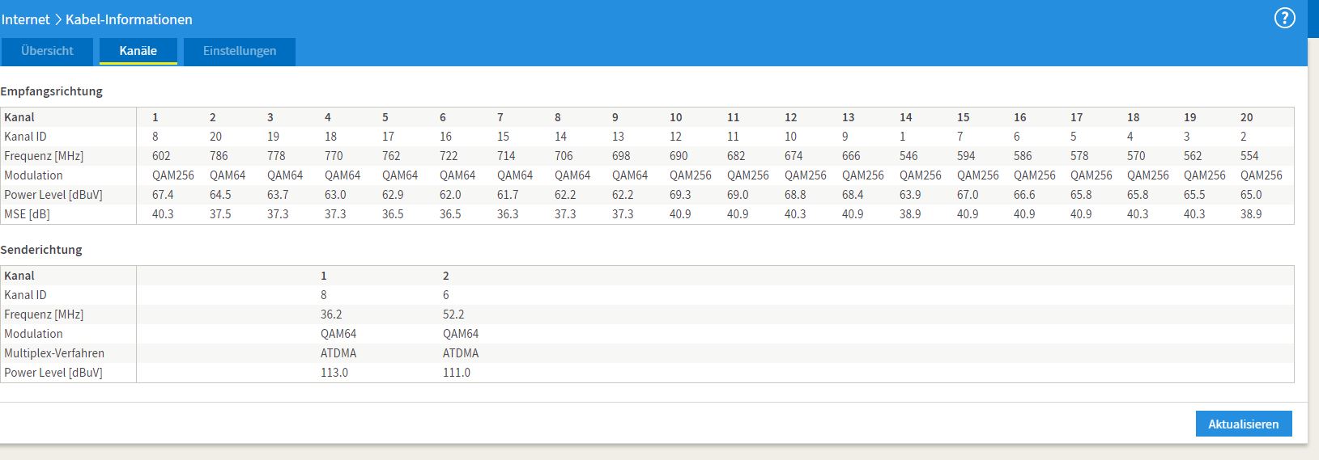Click the power level value 62.9
The width and height of the screenshot is (1319, 460).
[393, 195]
